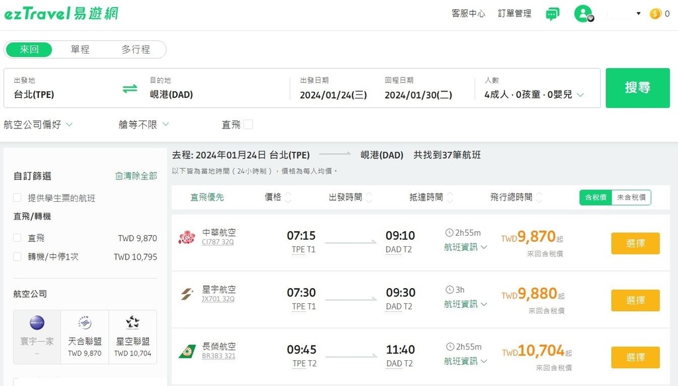Screen dimensions: 678x386
Task: Switch to the multi-city trip tab
Action: click(136, 50)
